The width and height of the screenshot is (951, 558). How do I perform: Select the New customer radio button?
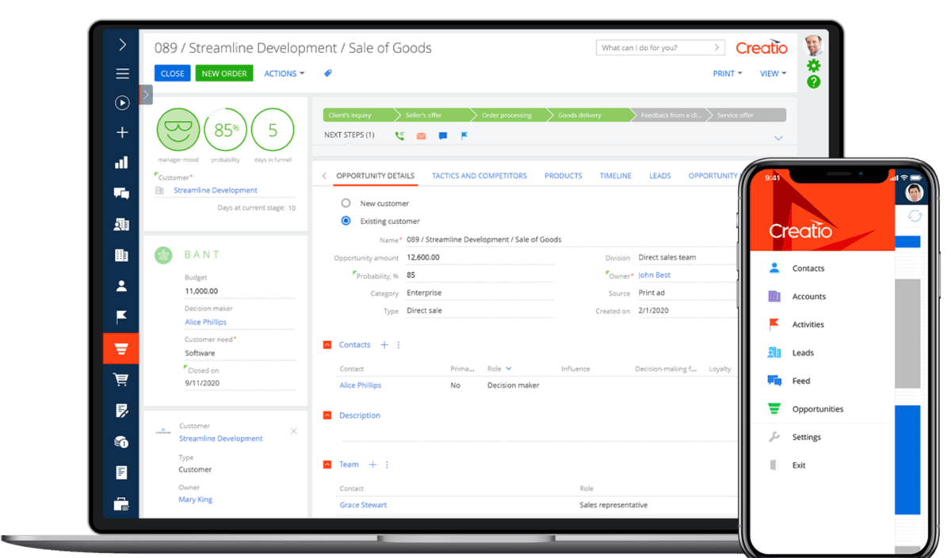(x=346, y=203)
